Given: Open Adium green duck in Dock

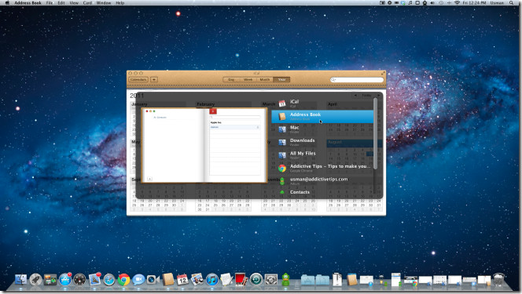Looking at the screenshot, I should (x=285, y=280).
